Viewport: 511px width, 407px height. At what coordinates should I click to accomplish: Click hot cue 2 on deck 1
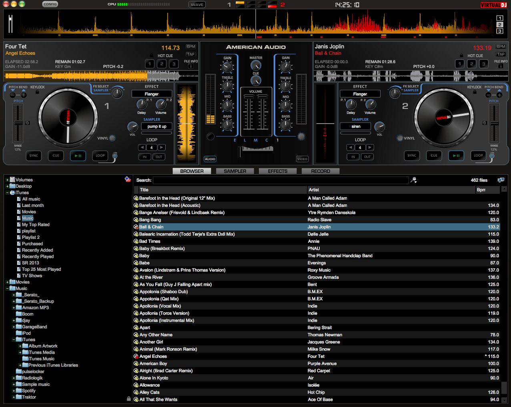click(x=162, y=64)
